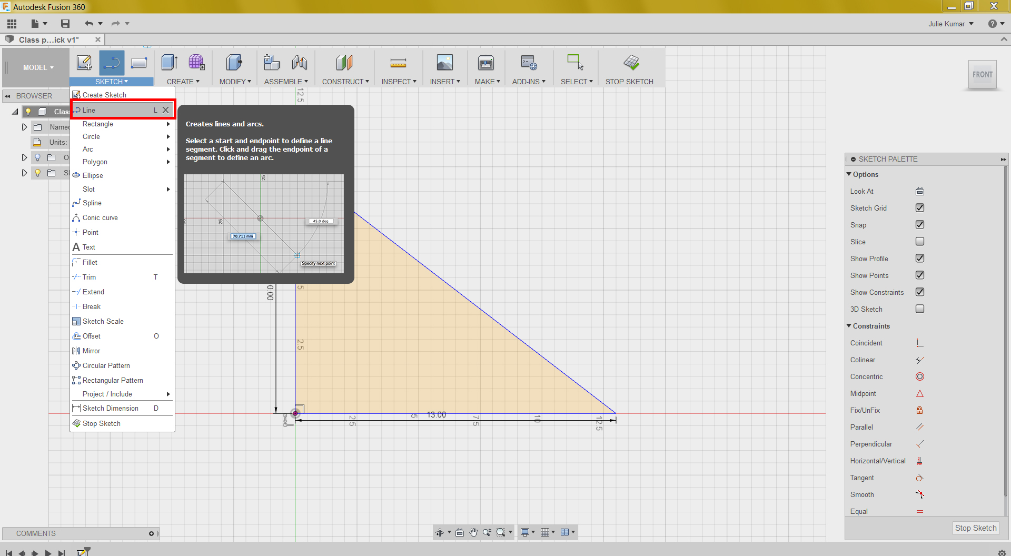Click the Construct plane icon
Screen dimensions: 1011x556
tap(344, 63)
